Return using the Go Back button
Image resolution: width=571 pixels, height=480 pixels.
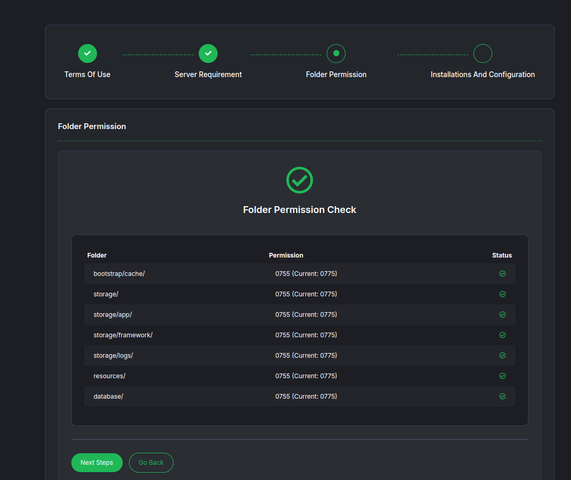[x=151, y=463]
